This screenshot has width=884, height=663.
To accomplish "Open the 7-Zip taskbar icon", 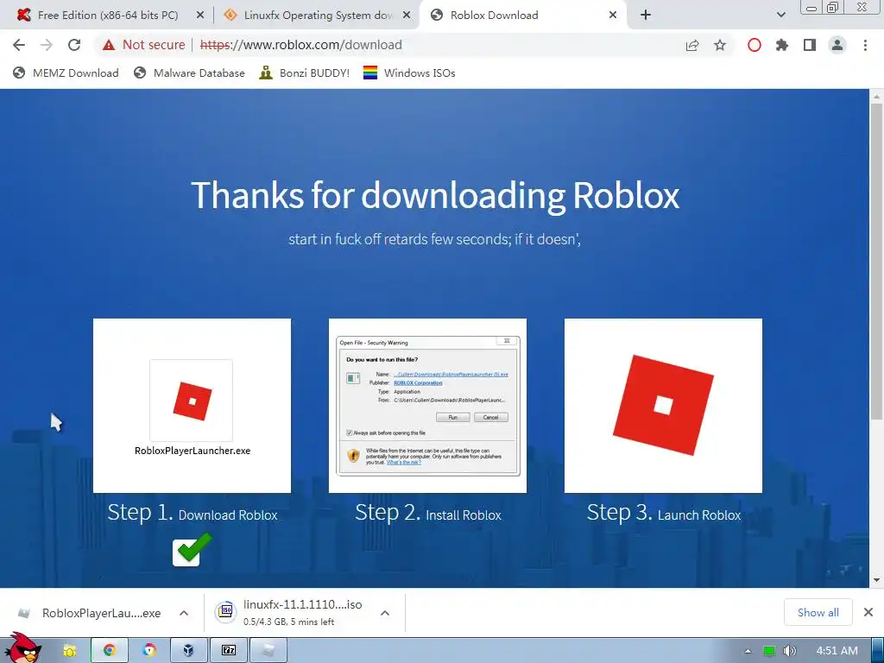I will (228, 651).
